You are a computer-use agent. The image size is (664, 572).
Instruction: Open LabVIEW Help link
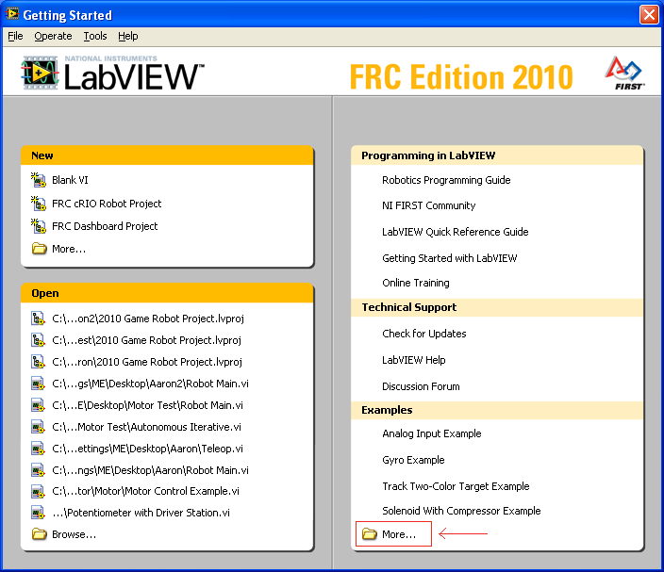[x=414, y=360]
